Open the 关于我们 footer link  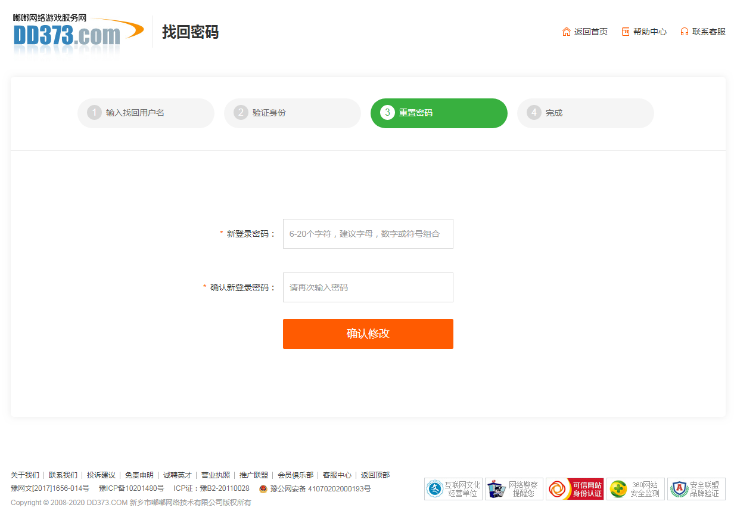(x=25, y=475)
